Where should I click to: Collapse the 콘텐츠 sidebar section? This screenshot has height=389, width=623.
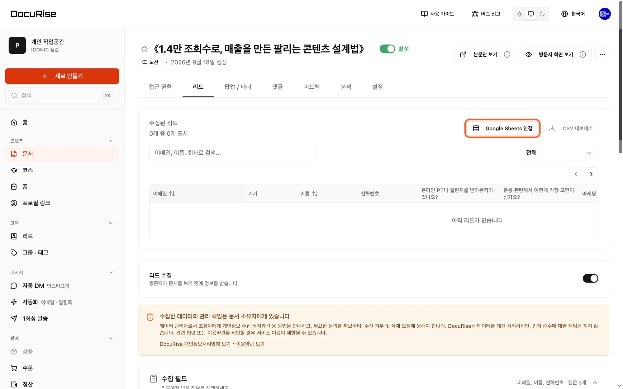coord(111,141)
